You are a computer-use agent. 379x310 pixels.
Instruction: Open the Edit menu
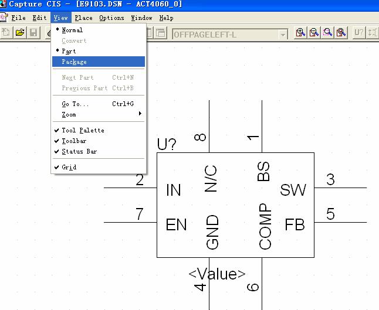pos(39,18)
